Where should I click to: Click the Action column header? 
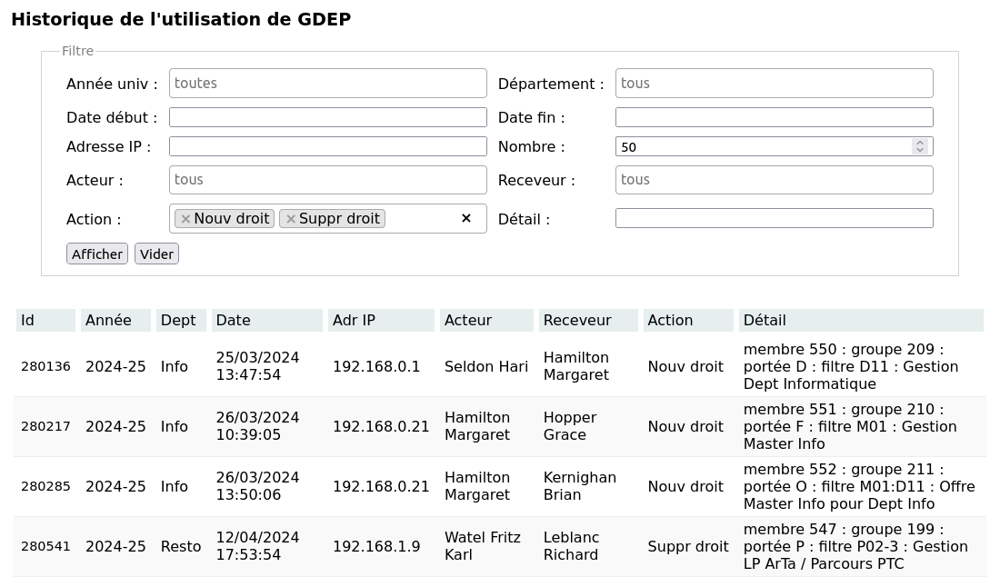pyautogui.click(x=688, y=320)
